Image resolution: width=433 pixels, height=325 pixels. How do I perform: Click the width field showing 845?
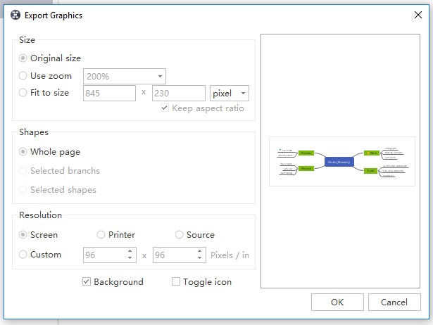[x=109, y=93]
